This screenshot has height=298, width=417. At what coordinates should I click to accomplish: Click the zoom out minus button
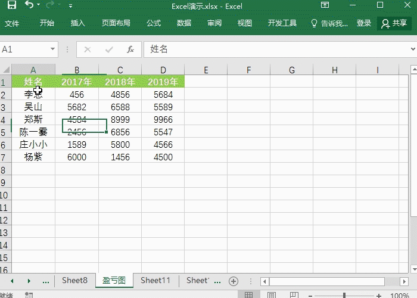coord(310,296)
